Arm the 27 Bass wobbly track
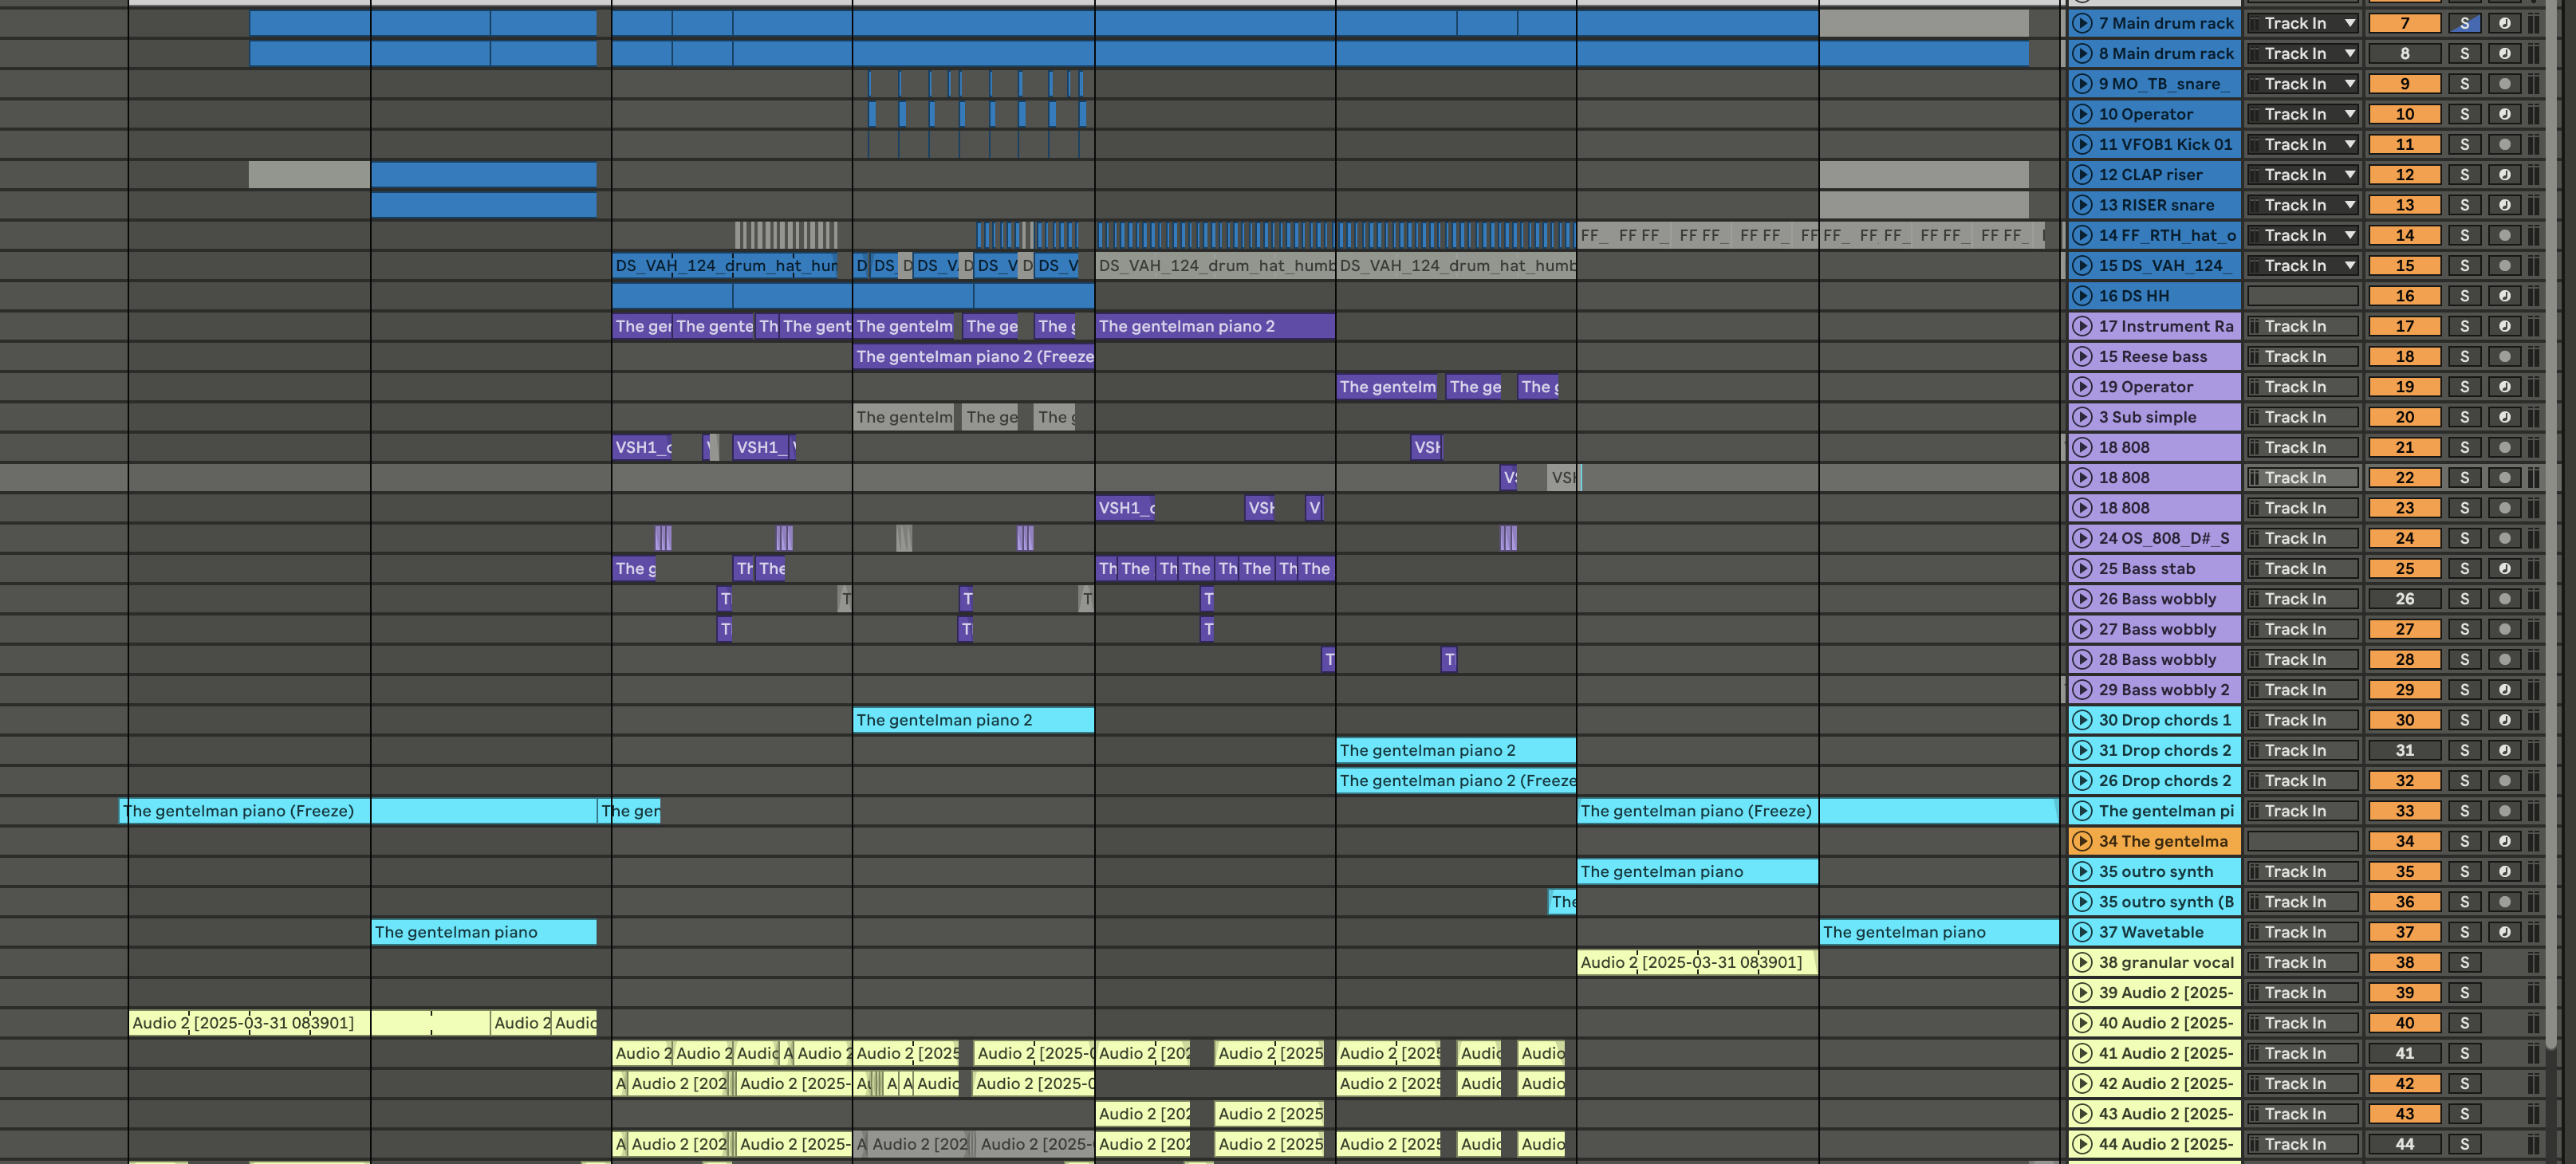The image size is (2576, 1164). pyautogui.click(x=2505, y=629)
